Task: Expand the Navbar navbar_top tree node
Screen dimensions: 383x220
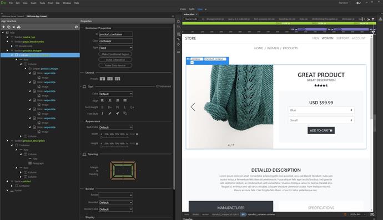Action: [7, 37]
